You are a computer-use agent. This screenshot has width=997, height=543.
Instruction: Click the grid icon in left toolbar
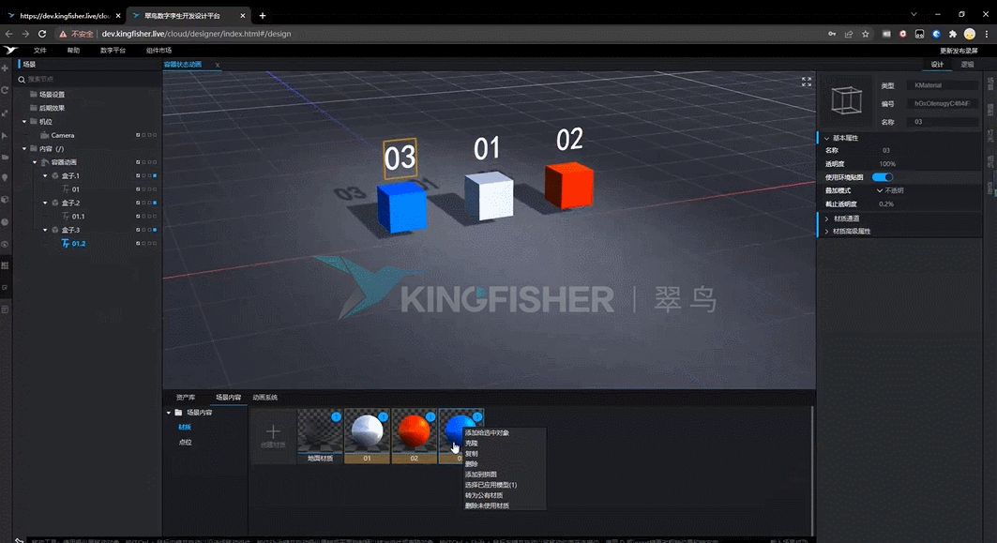coord(5,265)
